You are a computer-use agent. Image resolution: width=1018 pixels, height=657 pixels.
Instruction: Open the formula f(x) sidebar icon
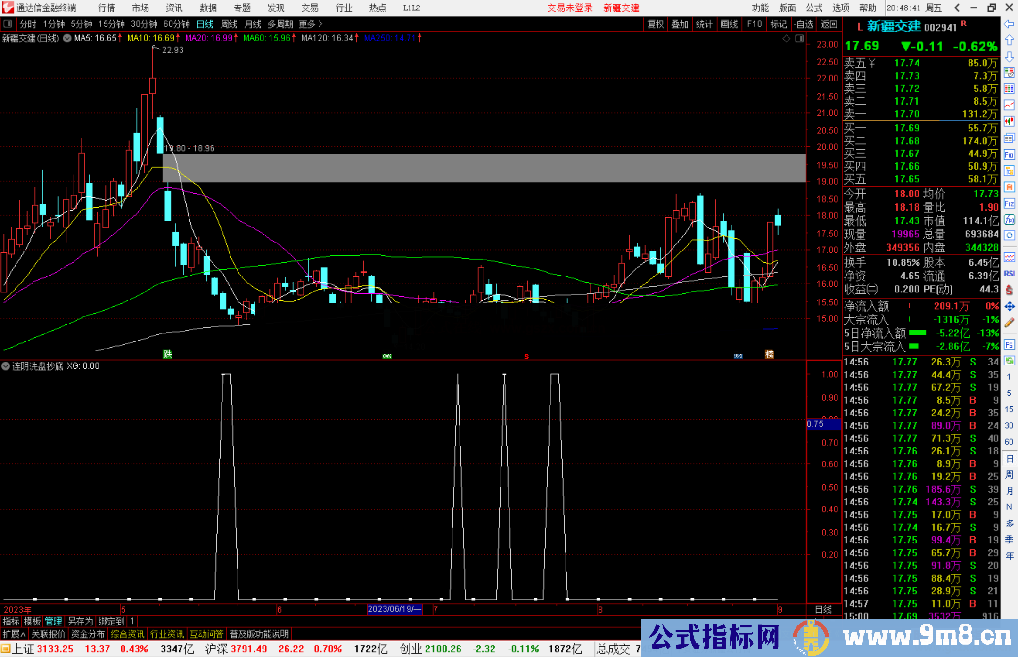click(1009, 219)
